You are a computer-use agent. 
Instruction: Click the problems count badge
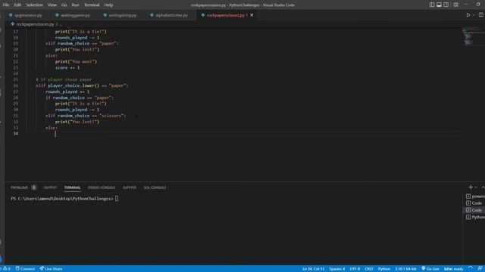[x=33, y=187]
